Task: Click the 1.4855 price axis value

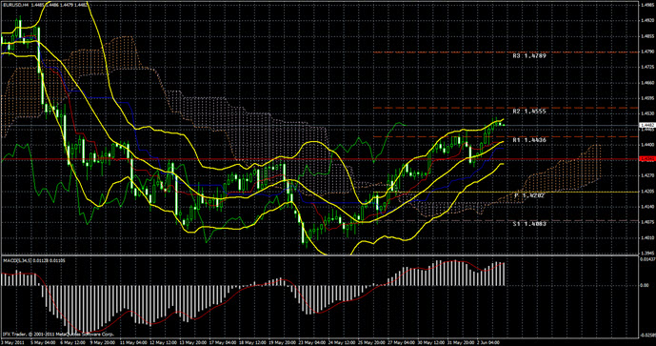Action: pos(646,36)
